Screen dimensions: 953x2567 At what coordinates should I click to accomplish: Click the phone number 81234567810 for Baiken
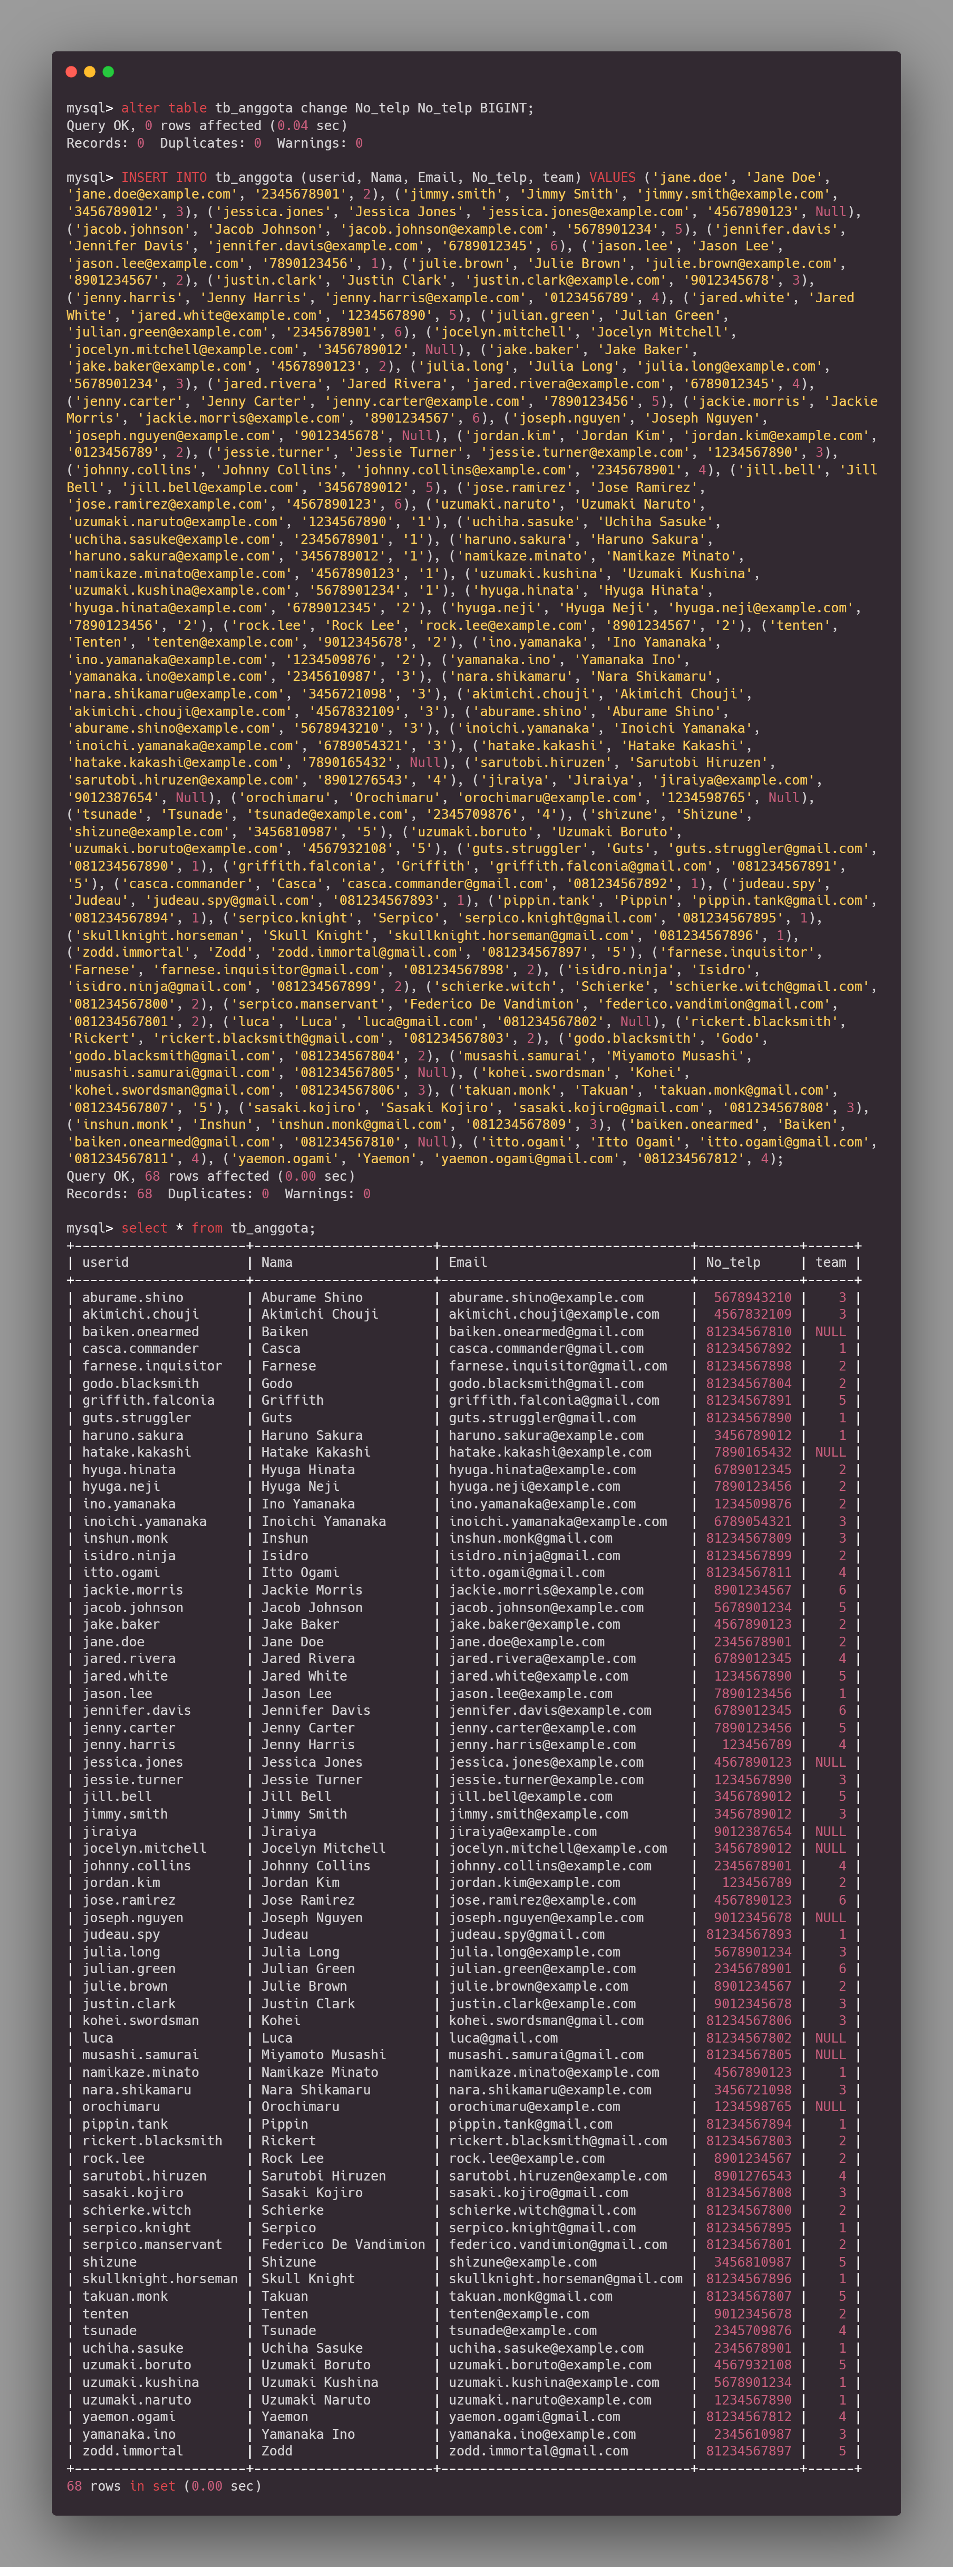click(x=749, y=1331)
